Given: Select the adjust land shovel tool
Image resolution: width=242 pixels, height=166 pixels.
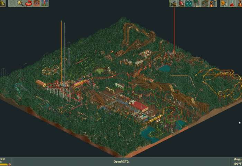Looking at the screenshot, I should click(181, 3).
